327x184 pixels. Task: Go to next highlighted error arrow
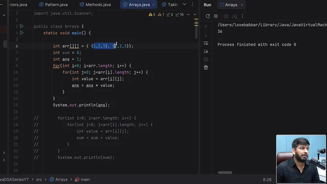(x=195, y=14)
